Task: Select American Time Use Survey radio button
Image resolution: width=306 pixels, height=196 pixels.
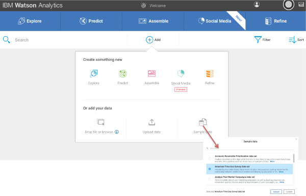Action: [x=210, y=169]
